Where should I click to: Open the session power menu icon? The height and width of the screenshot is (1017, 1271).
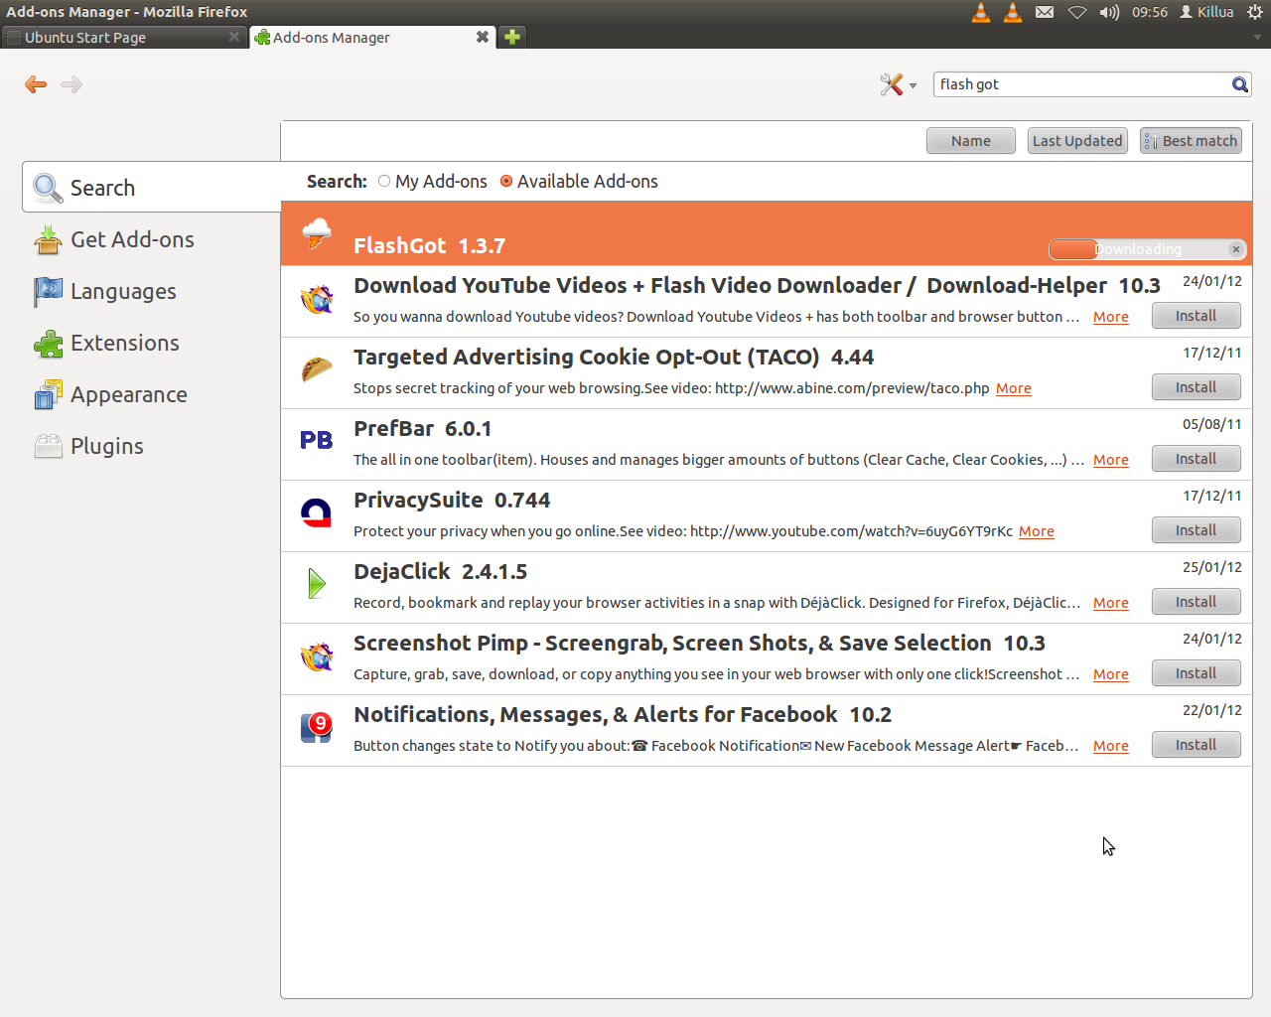click(1255, 12)
